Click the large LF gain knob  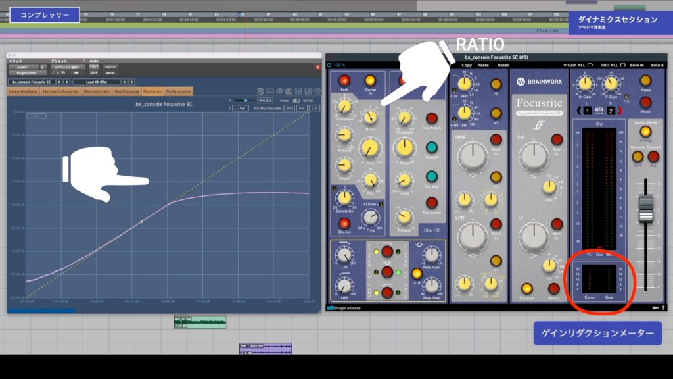point(534,236)
